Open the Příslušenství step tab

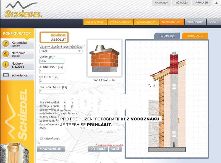(195, 22)
